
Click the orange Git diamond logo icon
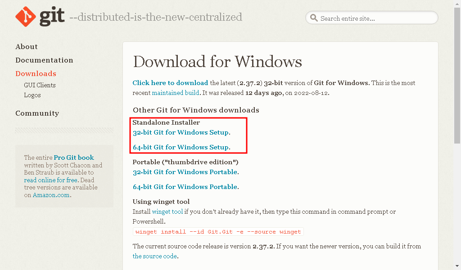click(26, 17)
